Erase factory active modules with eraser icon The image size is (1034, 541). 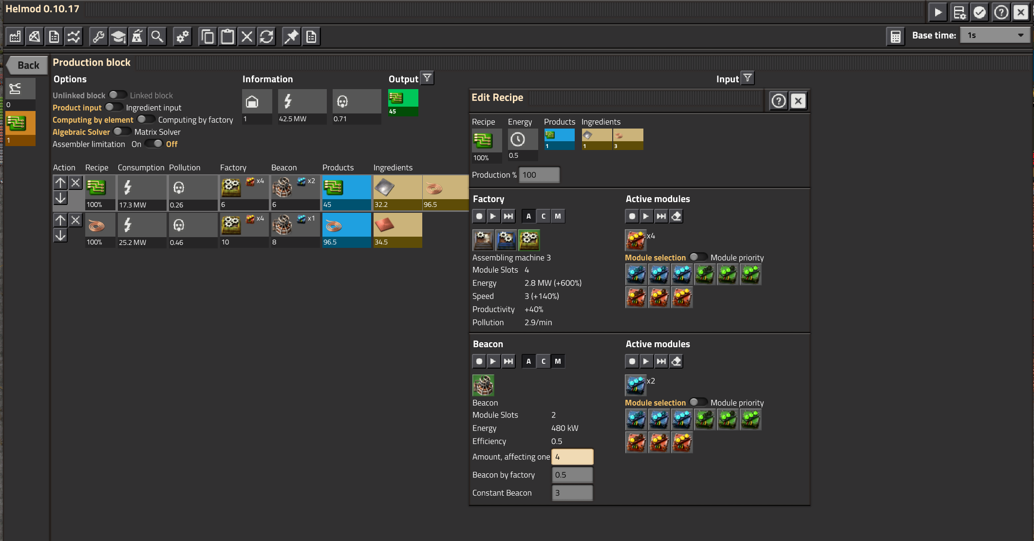click(x=676, y=216)
